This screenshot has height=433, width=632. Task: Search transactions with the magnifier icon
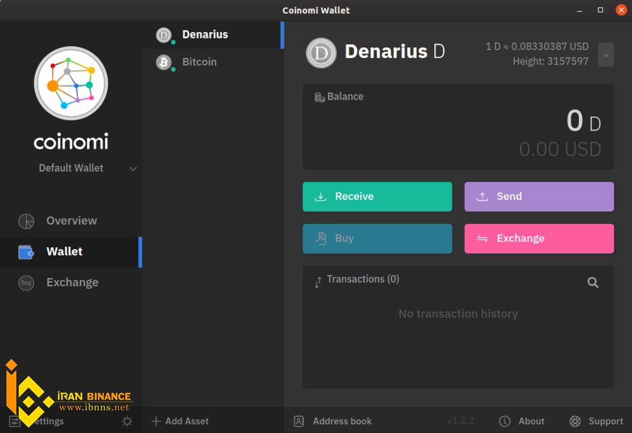(593, 283)
